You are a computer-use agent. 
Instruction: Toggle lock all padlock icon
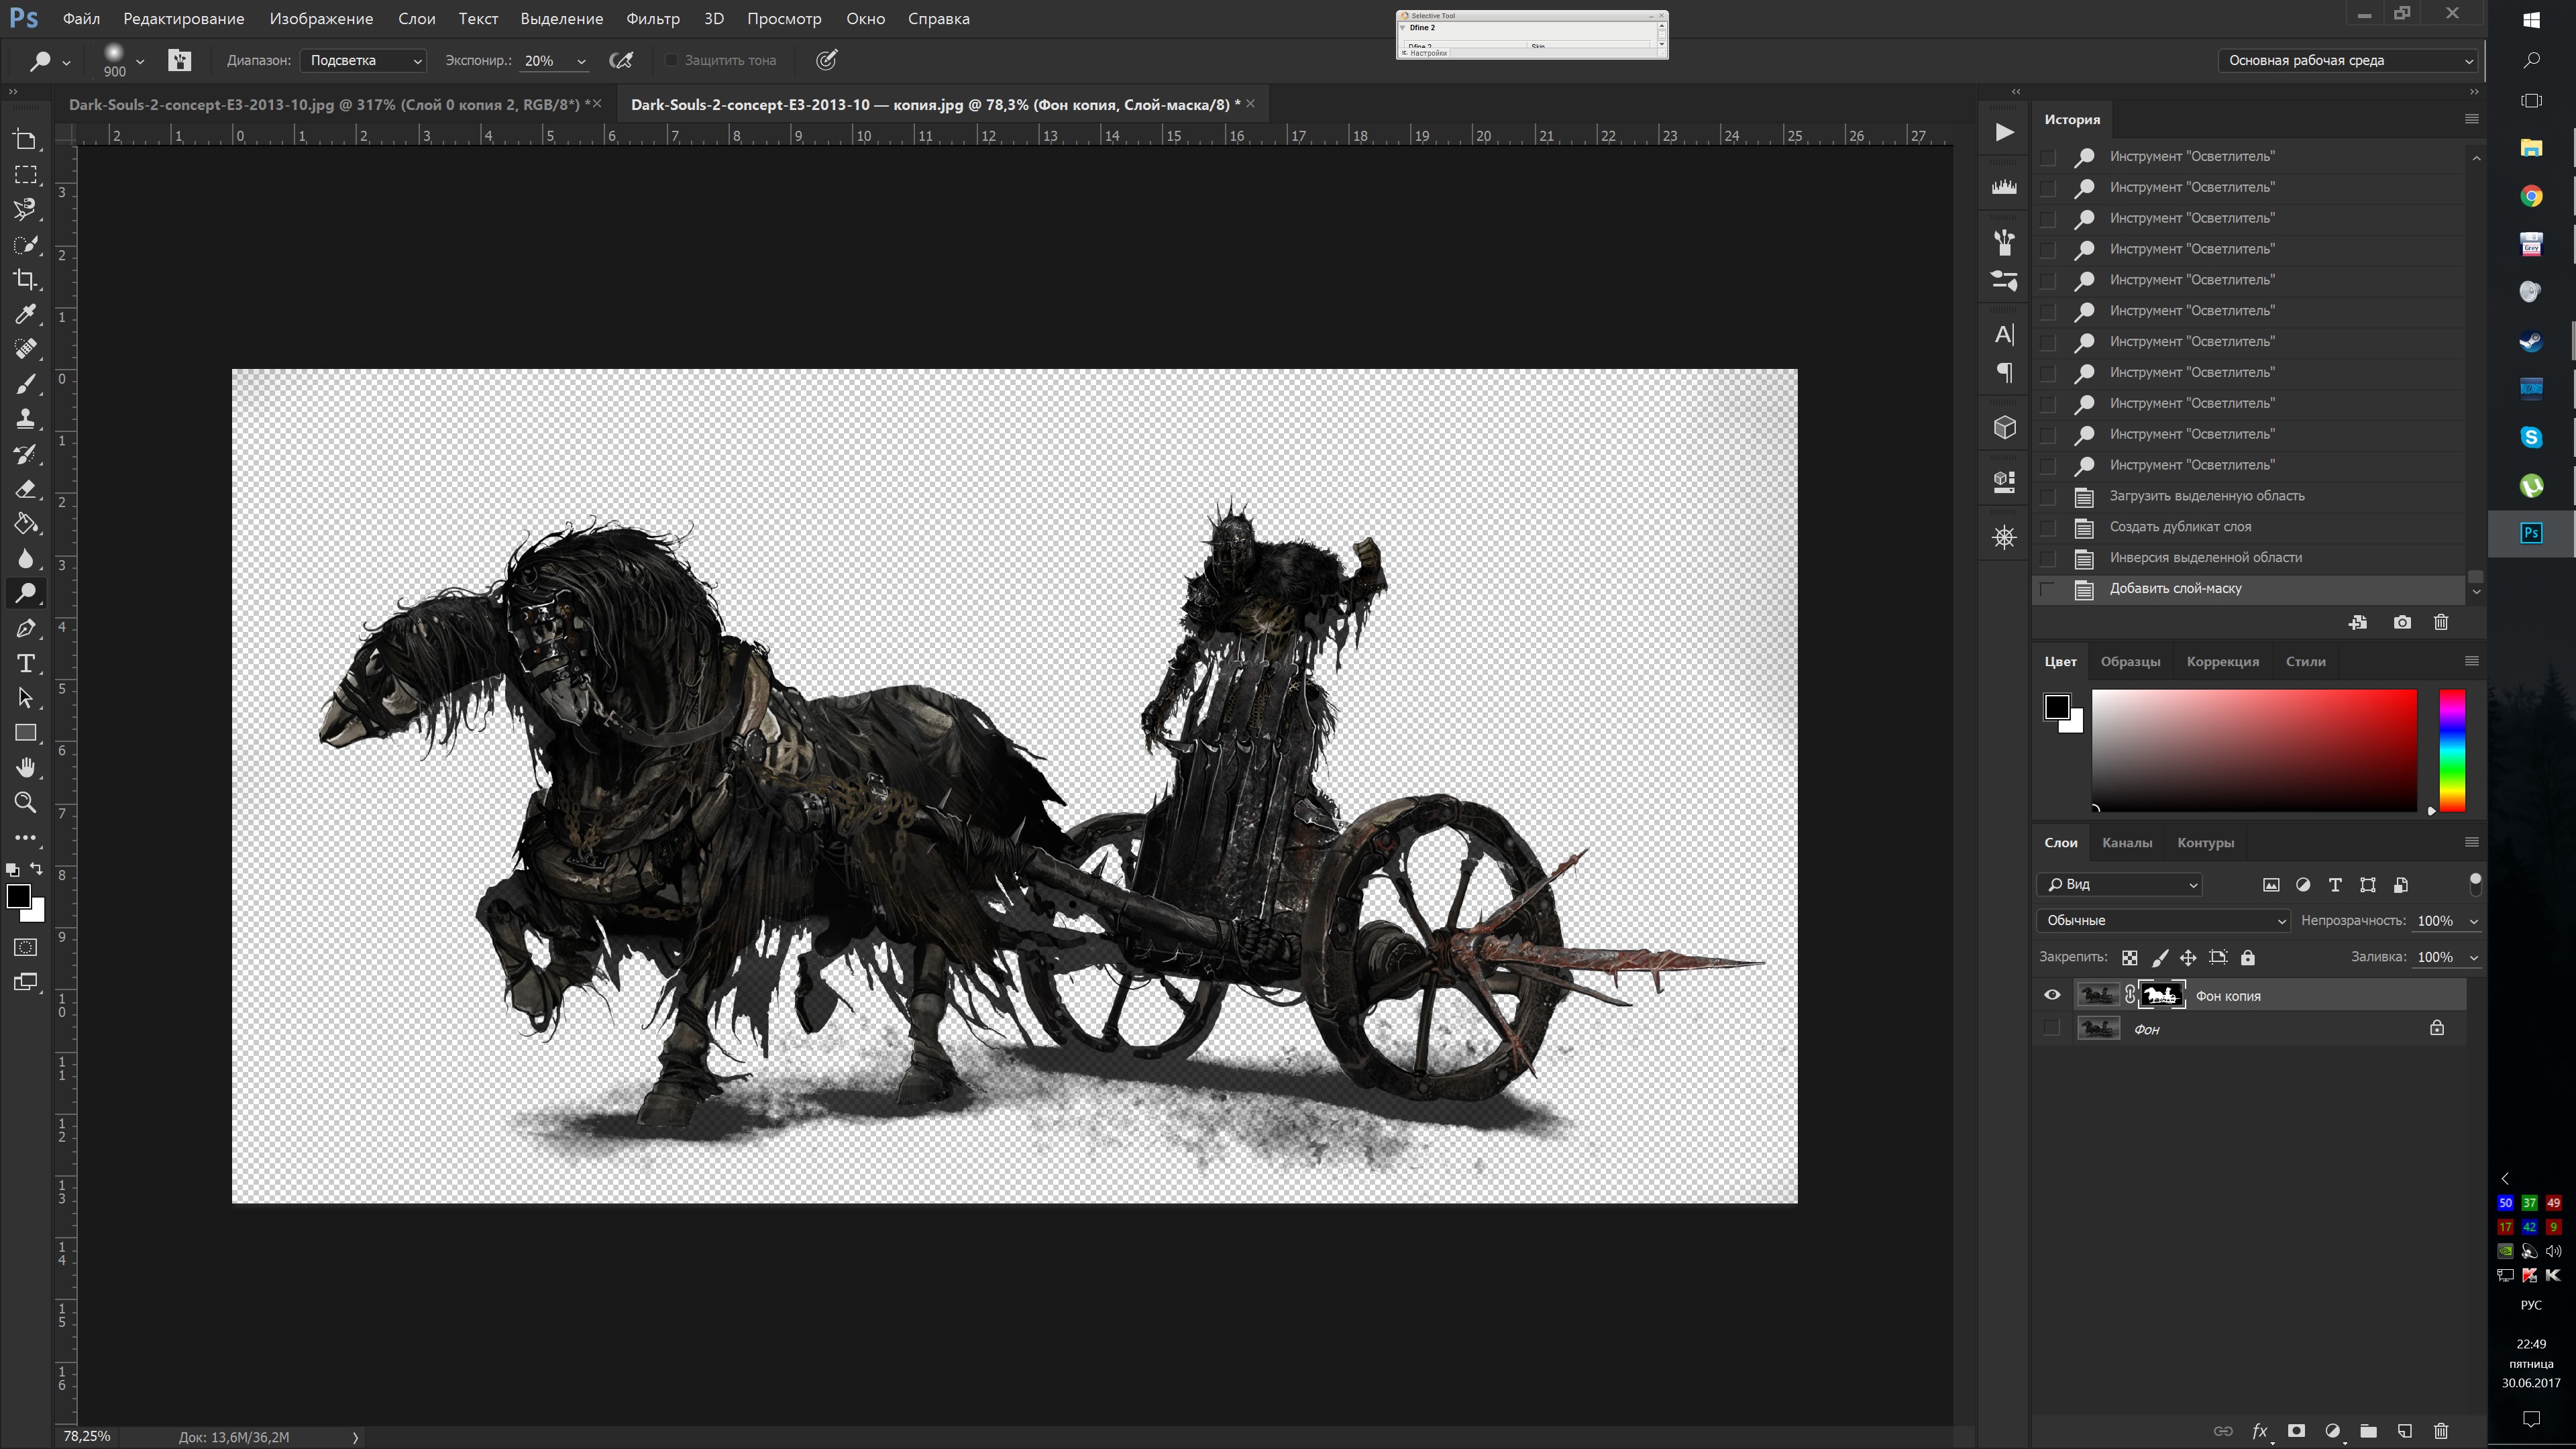2248,958
